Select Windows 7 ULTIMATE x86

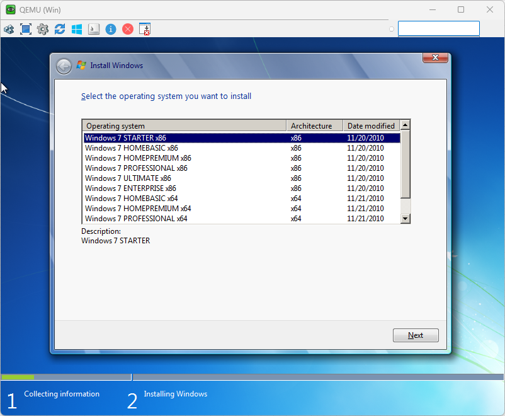(242, 178)
